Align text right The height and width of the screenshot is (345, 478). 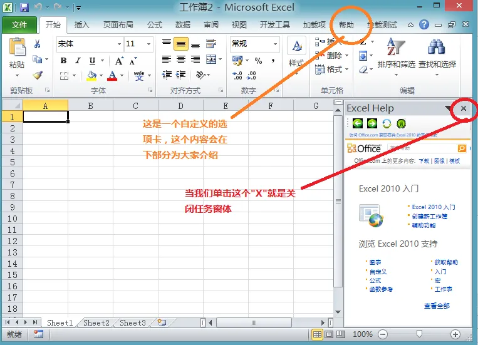[195, 59]
